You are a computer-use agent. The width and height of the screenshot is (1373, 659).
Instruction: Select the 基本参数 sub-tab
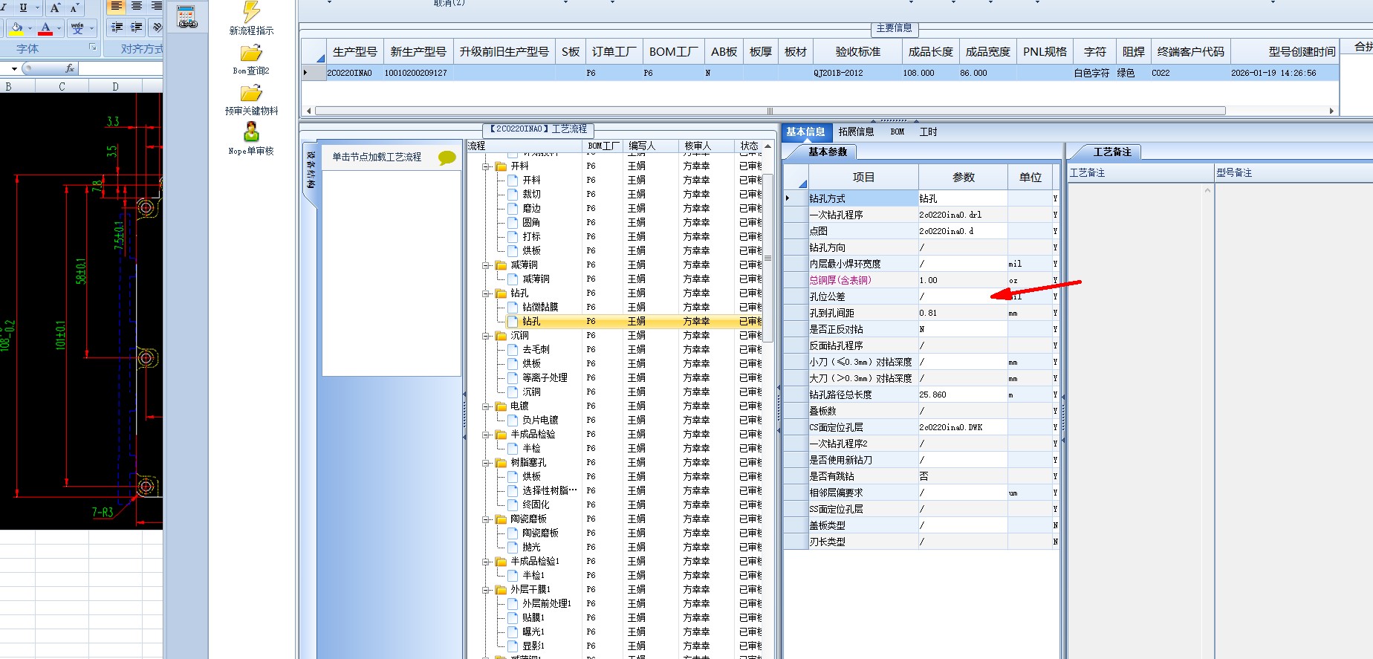point(828,152)
